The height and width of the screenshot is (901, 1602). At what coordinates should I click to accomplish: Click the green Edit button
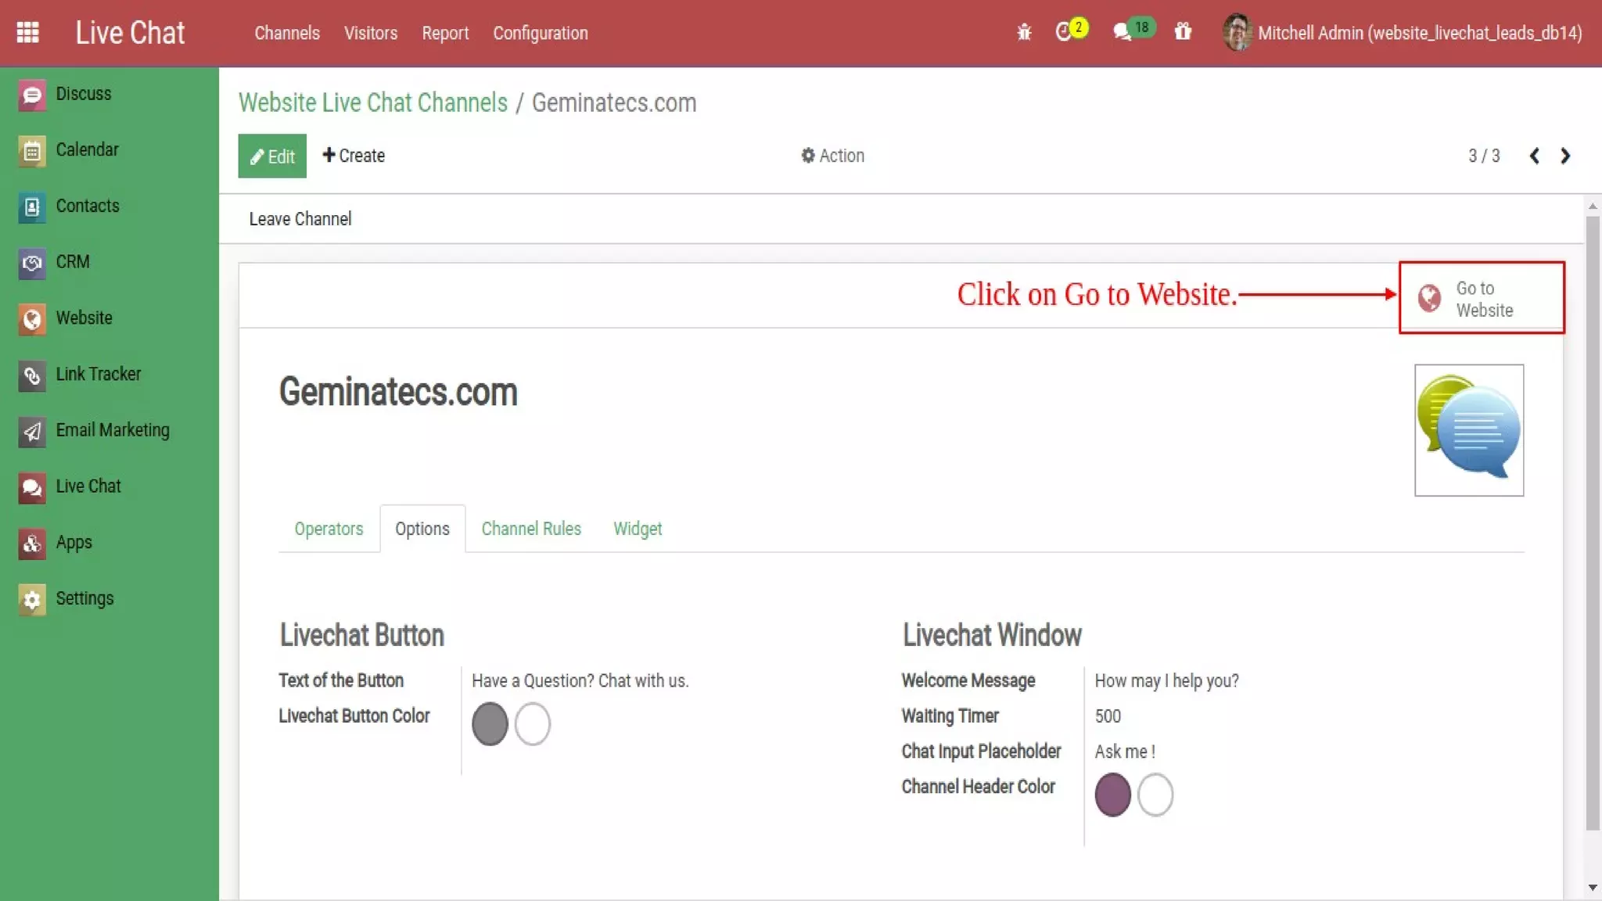point(272,156)
